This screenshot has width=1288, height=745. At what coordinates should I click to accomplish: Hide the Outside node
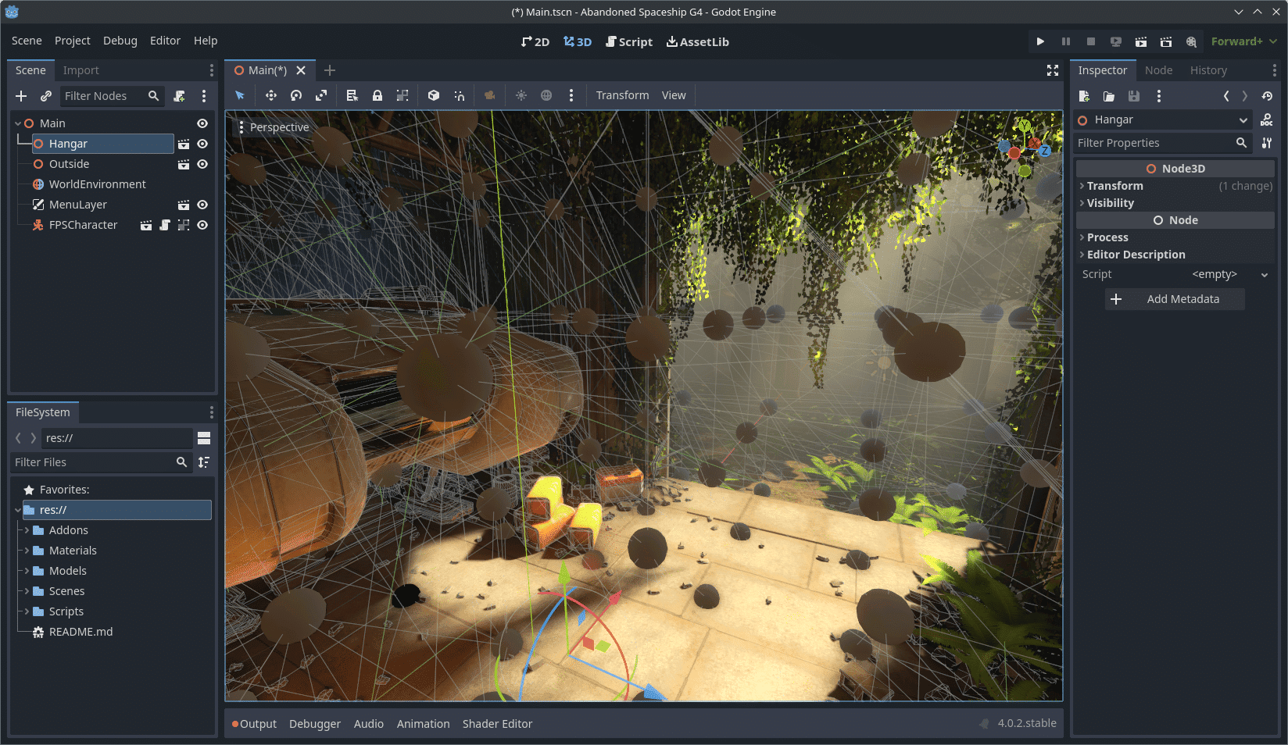[x=202, y=164]
